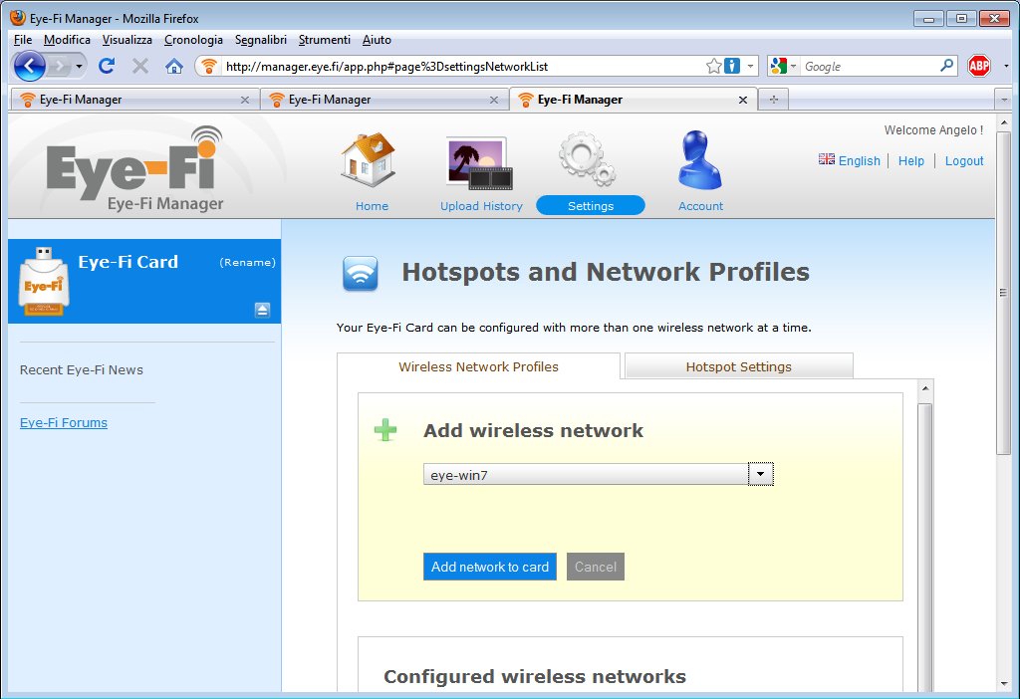
Task: Open the address bar history dropdown
Action: [750, 66]
